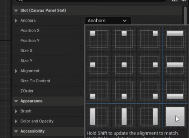The image size is (189, 138).
Task: Expand the Alignment property row
Action: (x=16, y=71)
